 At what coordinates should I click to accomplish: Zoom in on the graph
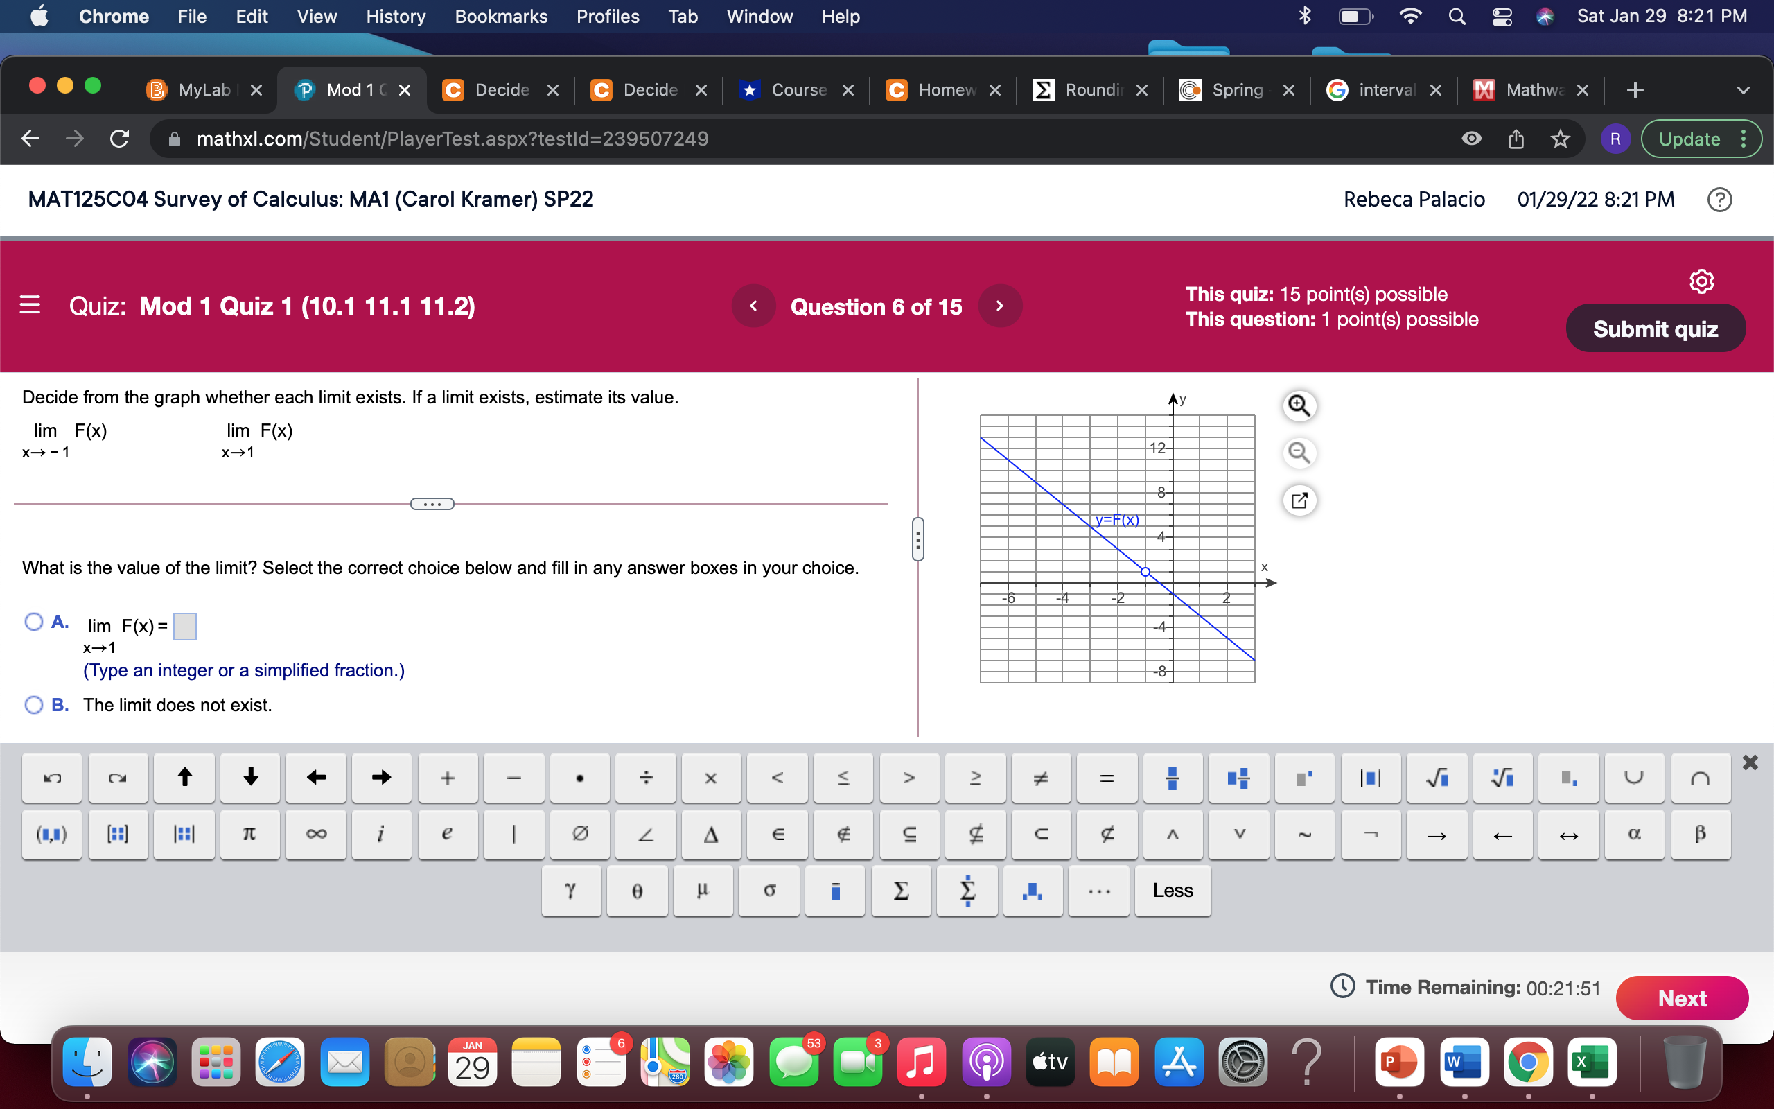point(1299,405)
